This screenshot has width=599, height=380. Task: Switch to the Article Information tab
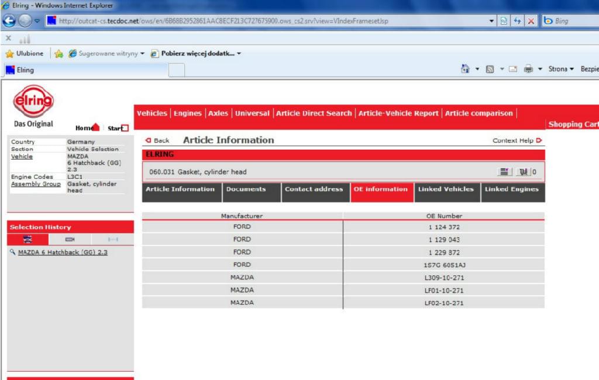point(182,192)
